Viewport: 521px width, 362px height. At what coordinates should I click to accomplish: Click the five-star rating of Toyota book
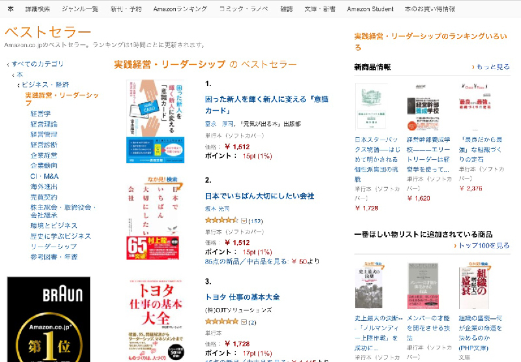(x=221, y=322)
